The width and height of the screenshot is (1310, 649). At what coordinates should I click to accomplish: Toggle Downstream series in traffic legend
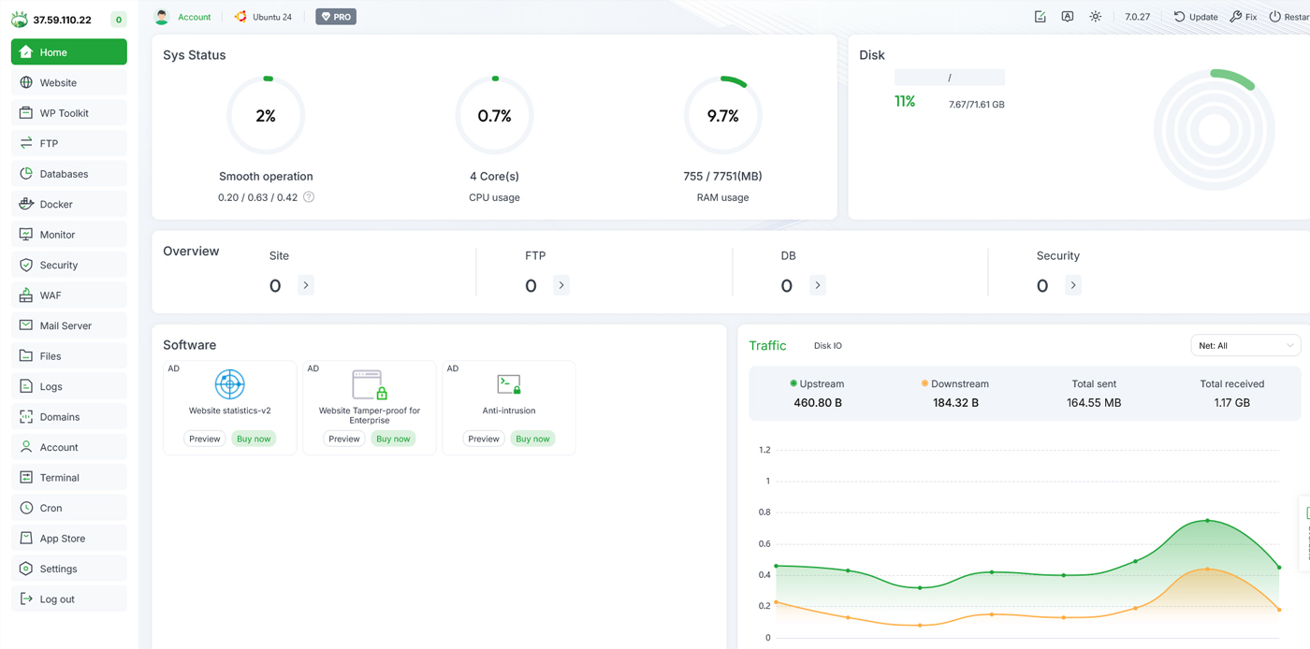click(954, 383)
